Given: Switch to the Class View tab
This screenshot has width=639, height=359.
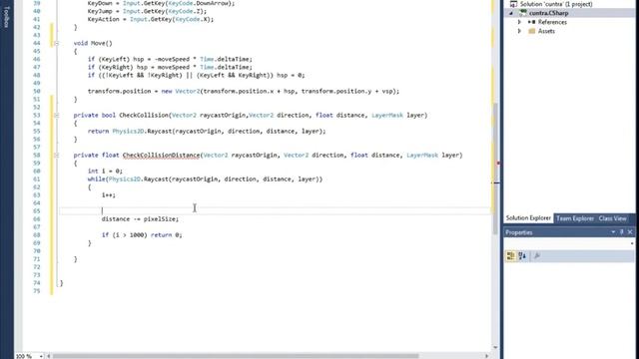Looking at the screenshot, I should (612, 218).
